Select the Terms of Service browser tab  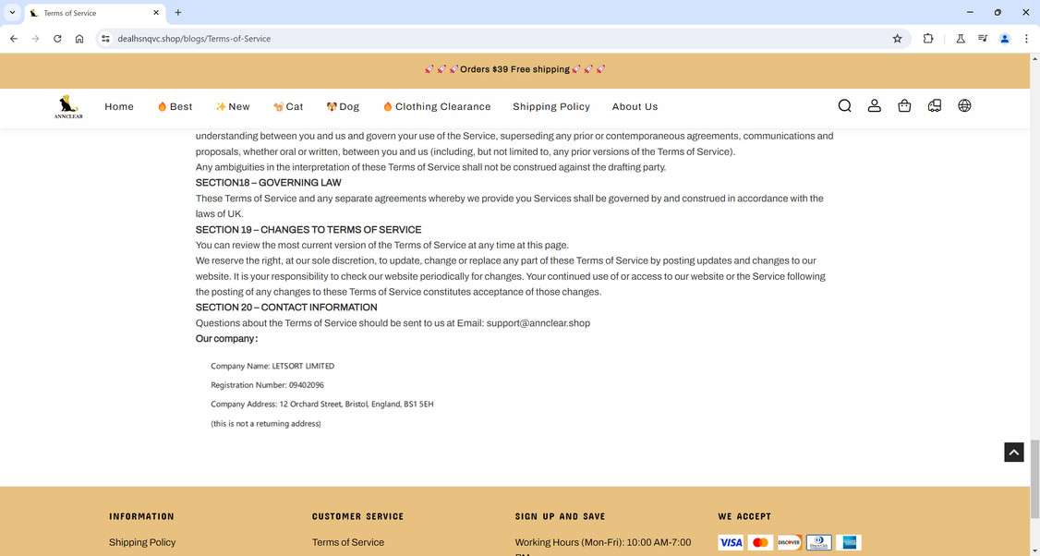94,13
